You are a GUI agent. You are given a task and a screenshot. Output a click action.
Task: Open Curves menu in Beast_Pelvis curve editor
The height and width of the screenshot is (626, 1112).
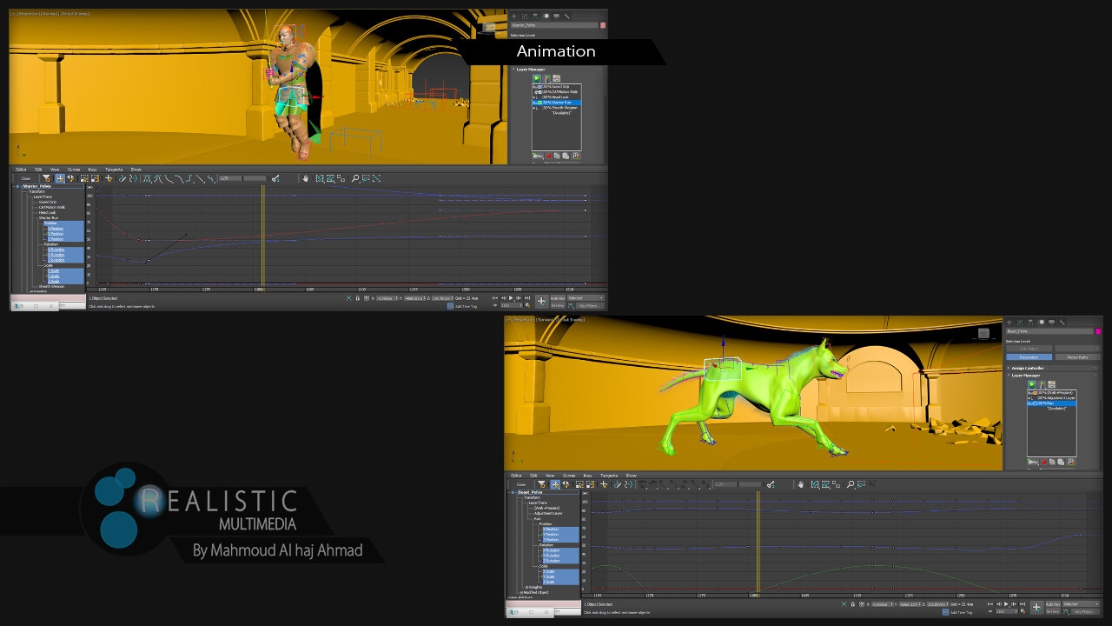click(x=569, y=476)
